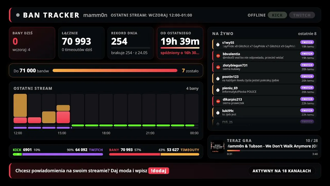330x186 pixels.
Task: Click the TWITCH badge on pieniu_69 row
Action: [307, 88]
